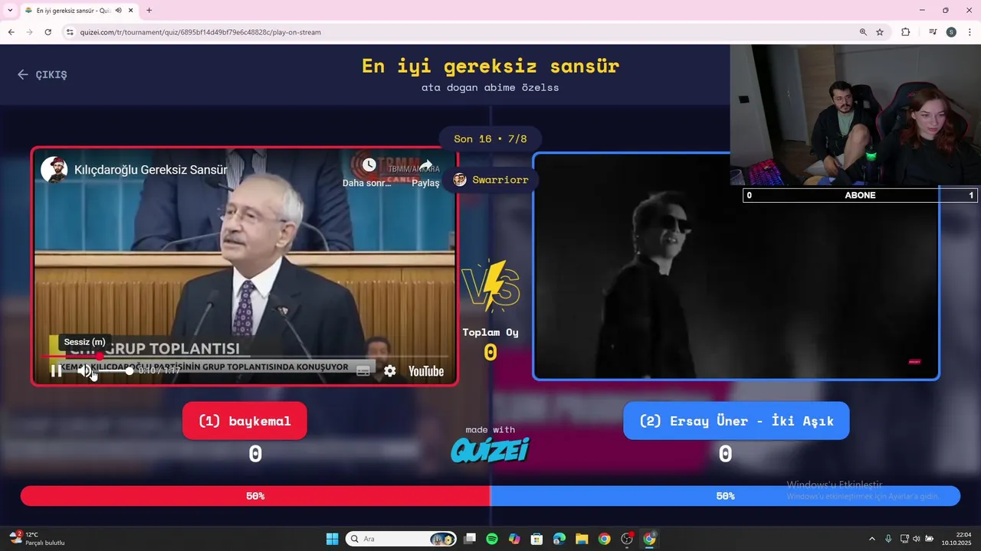The height and width of the screenshot is (551, 981).
Task: Vote for (1) baykemal
Action: (244, 421)
